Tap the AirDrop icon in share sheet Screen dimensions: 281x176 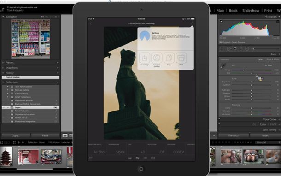click(145, 35)
